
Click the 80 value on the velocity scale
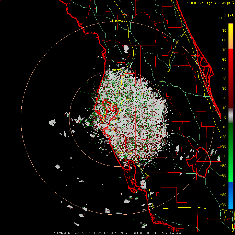coord(224,40)
